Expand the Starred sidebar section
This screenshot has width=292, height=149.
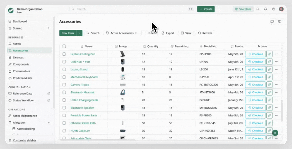coord(49,28)
